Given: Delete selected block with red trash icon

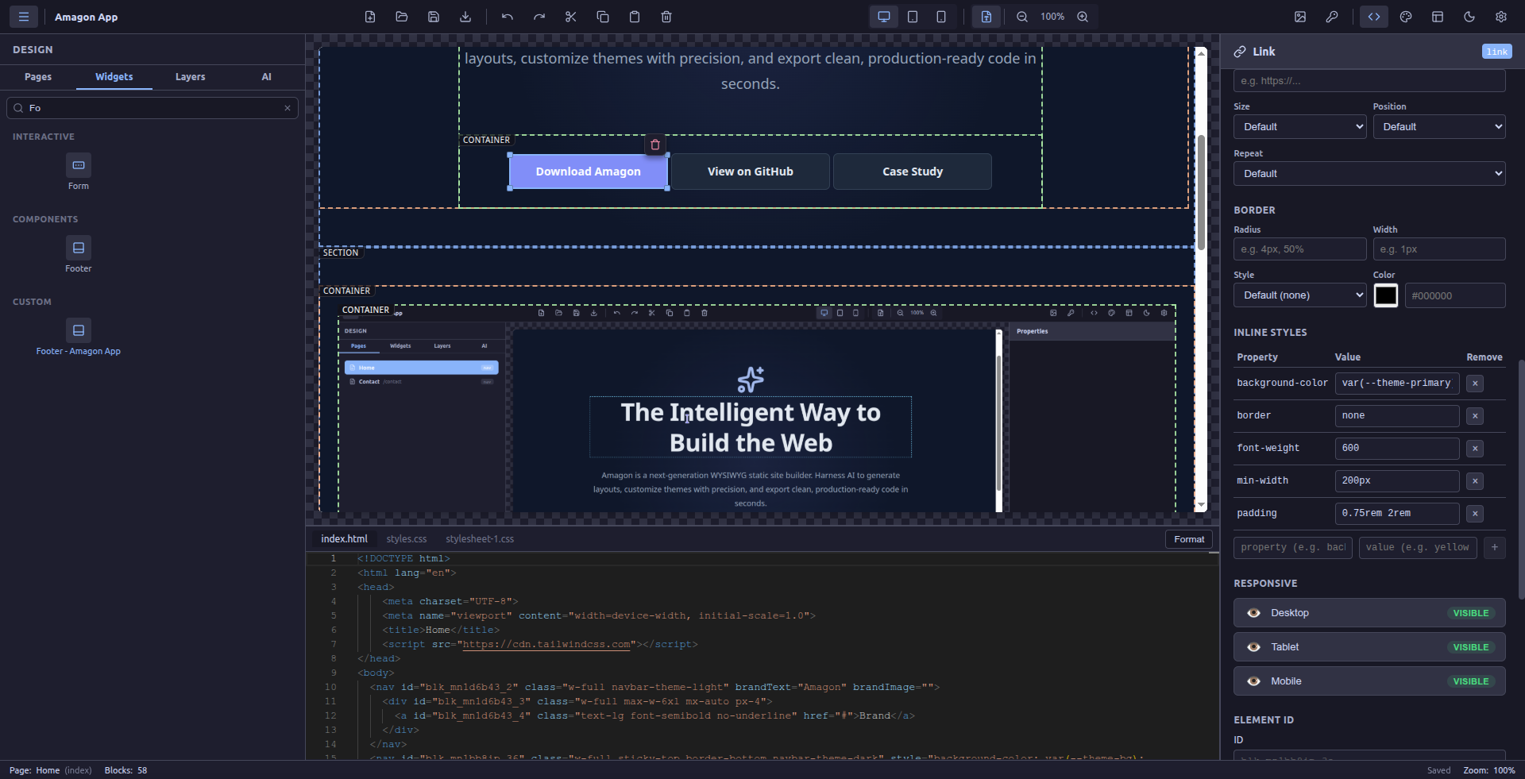Looking at the screenshot, I should pyautogui.click(x=654, y=145).
